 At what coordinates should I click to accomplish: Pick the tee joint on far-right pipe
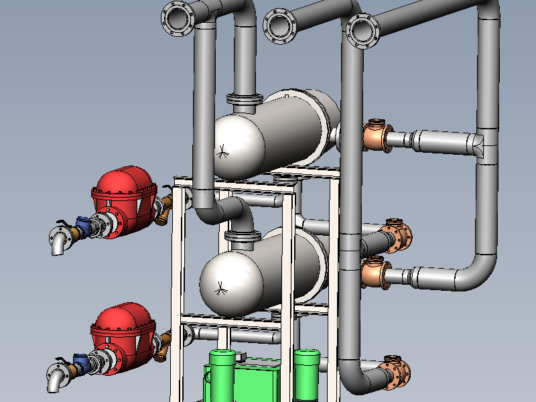[x=487, y=146]
